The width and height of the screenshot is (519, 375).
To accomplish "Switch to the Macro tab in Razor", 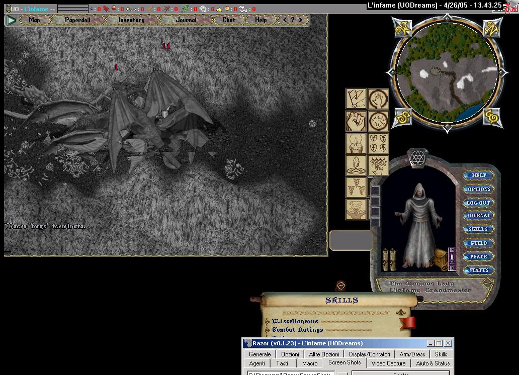I will pos(310,363).
